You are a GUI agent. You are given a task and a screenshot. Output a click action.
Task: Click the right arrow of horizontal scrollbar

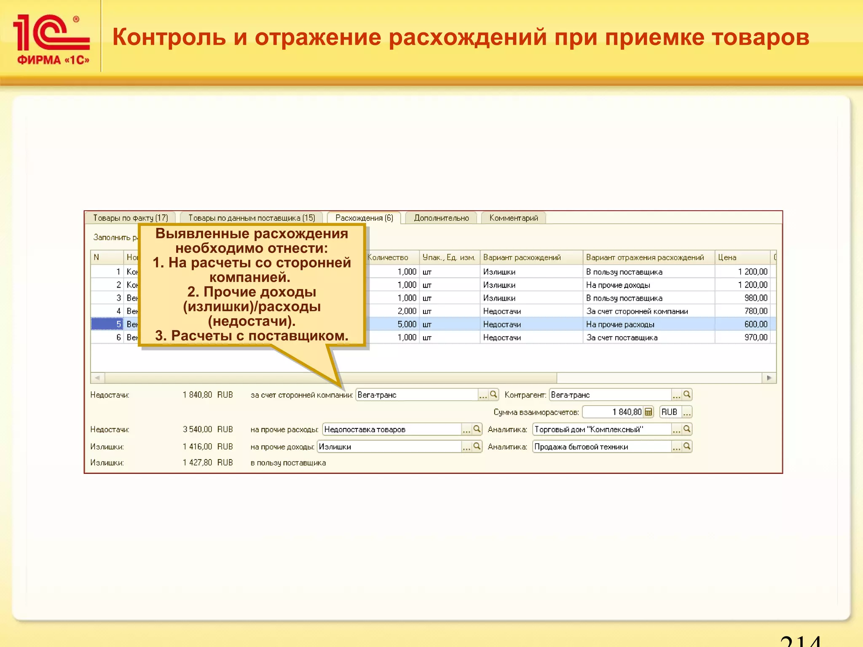[769, 378]
